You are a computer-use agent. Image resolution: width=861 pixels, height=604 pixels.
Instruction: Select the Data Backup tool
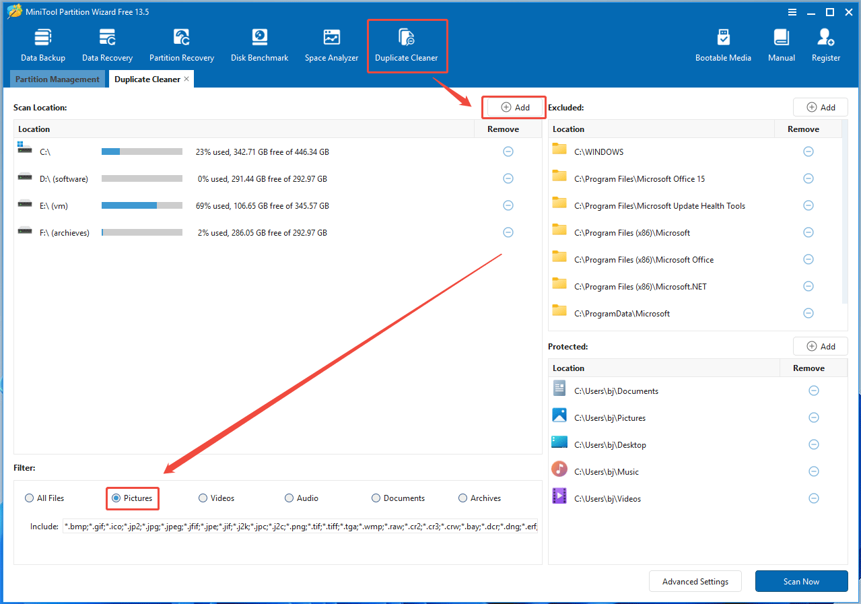(42, 42)
